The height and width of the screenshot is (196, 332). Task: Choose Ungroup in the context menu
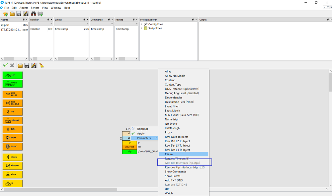click(142, 129)
